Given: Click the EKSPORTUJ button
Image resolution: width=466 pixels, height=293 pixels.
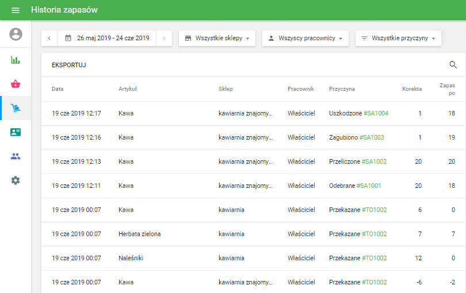Looking at the screenshot, I should click(x=68, y=65).
